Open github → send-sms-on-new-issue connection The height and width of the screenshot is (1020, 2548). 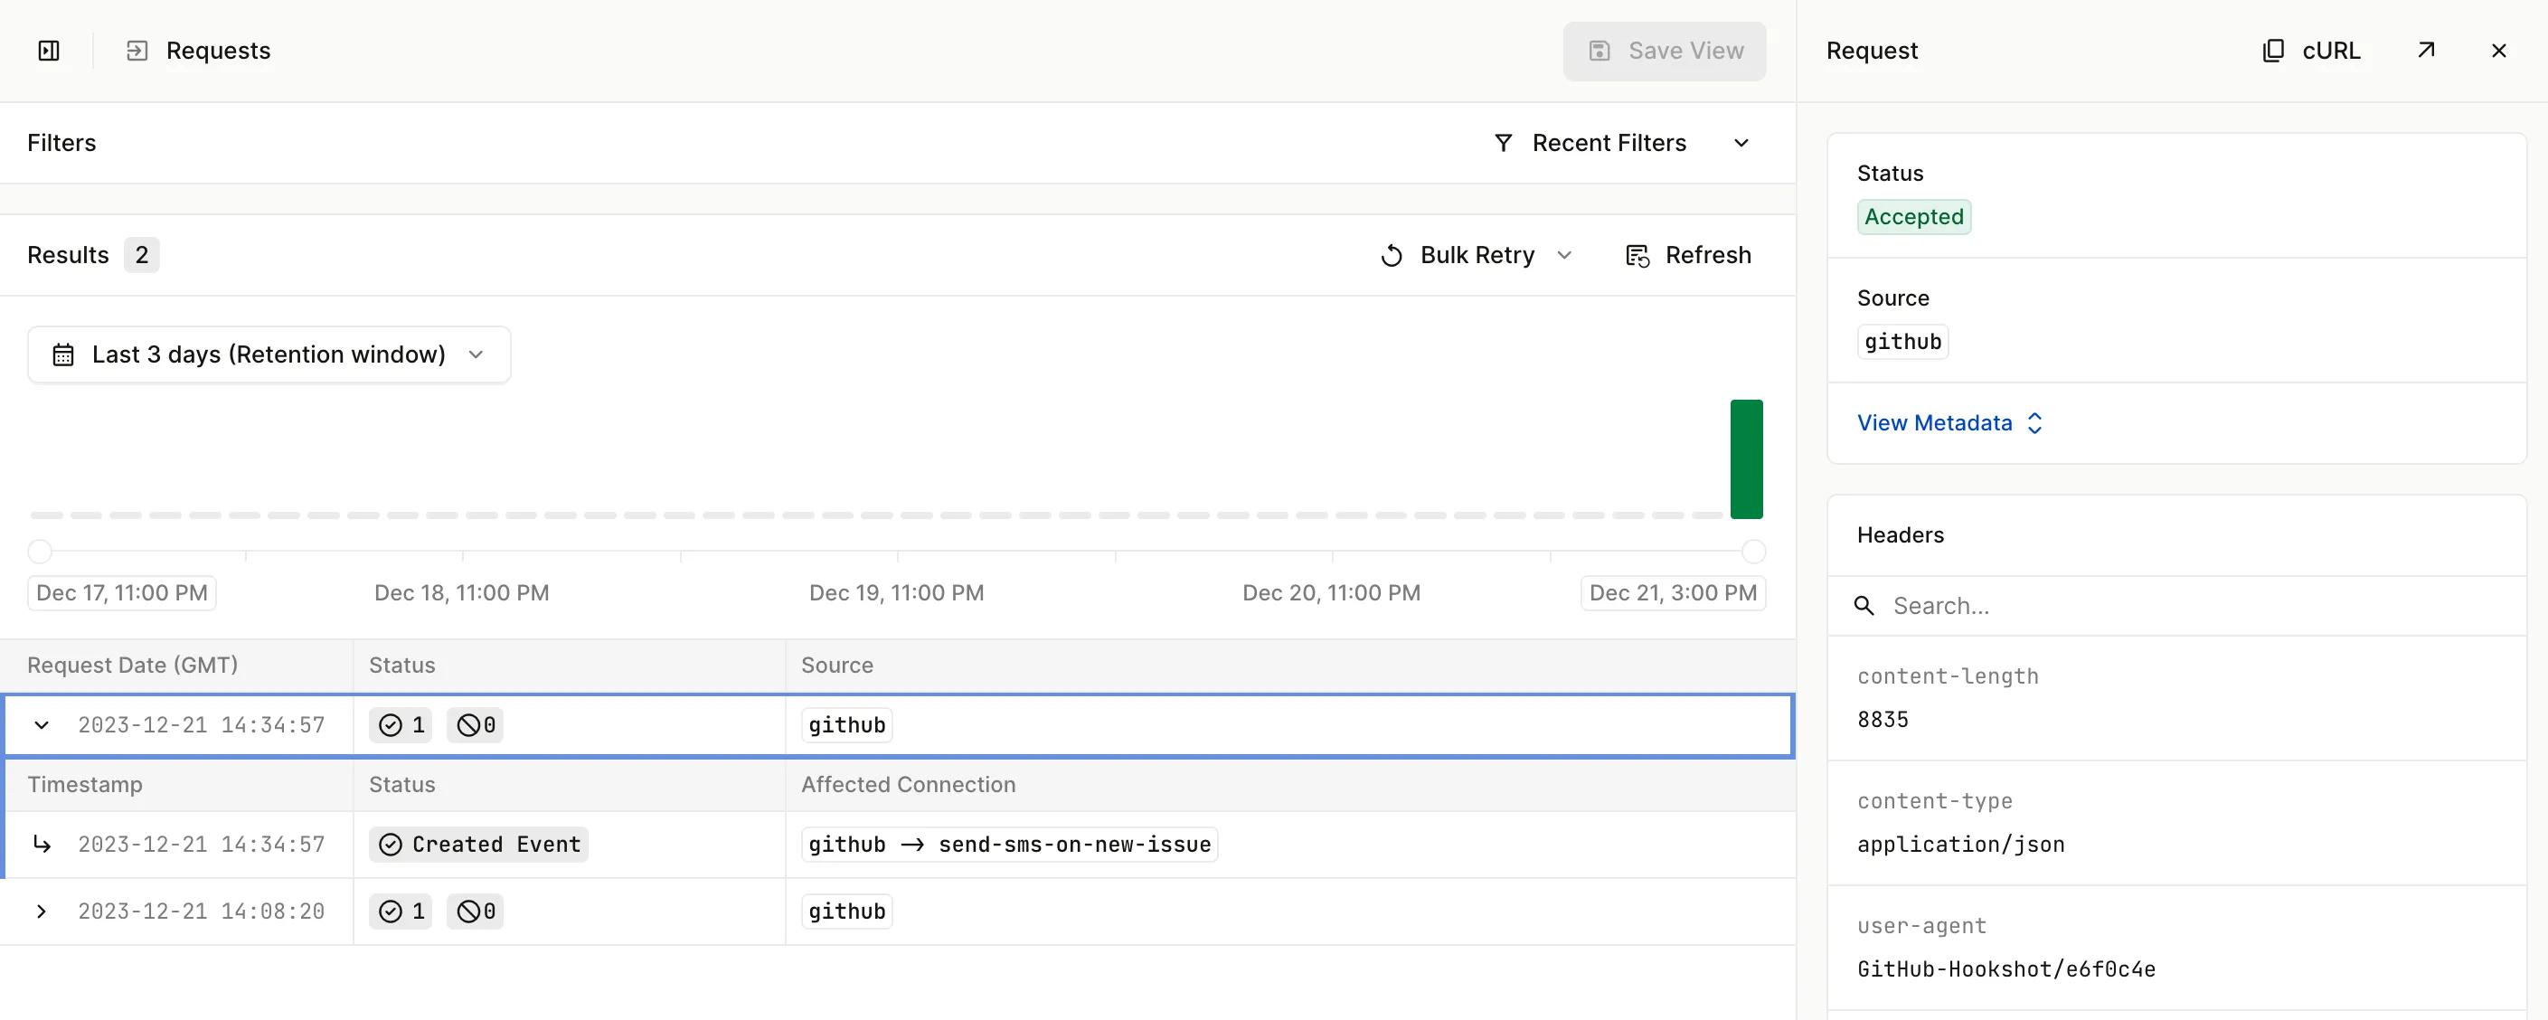[x=1009, y=844]
